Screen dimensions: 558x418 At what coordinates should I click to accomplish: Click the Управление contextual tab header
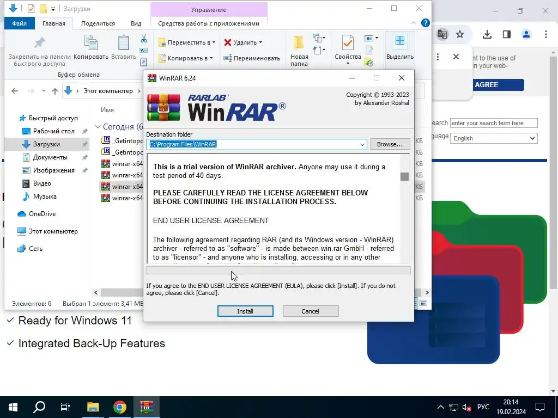click(x=209, y=10)
